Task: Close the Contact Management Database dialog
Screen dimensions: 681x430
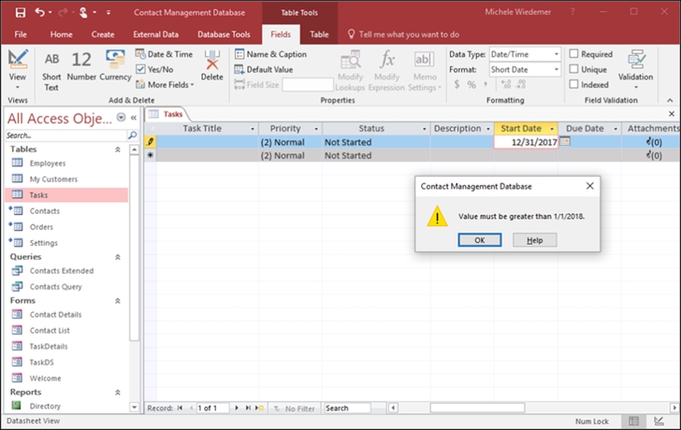Action: point(589,186)
